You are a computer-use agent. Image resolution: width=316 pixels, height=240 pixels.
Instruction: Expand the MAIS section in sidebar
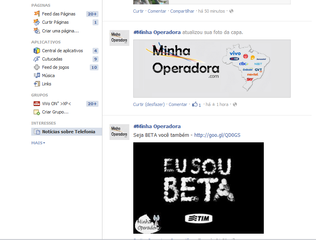coord(38,143)
